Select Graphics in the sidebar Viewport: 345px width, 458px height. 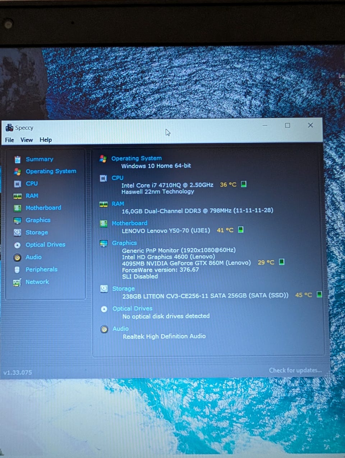click(38, 220)
